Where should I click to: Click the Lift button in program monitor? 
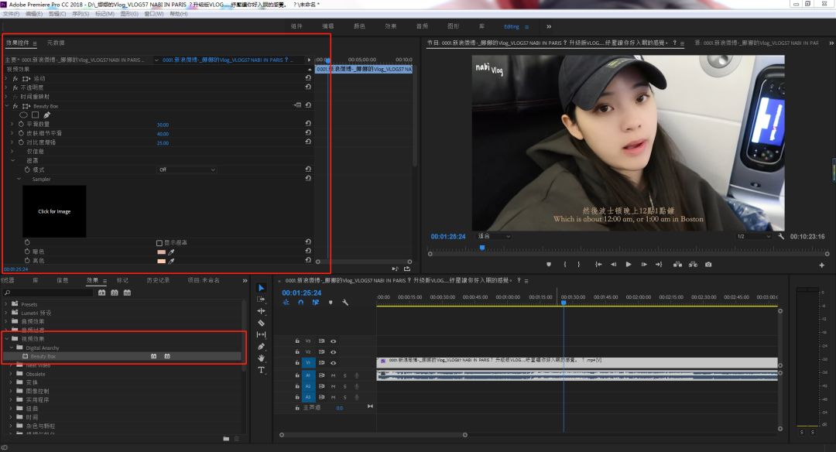[x=677, y=265]
